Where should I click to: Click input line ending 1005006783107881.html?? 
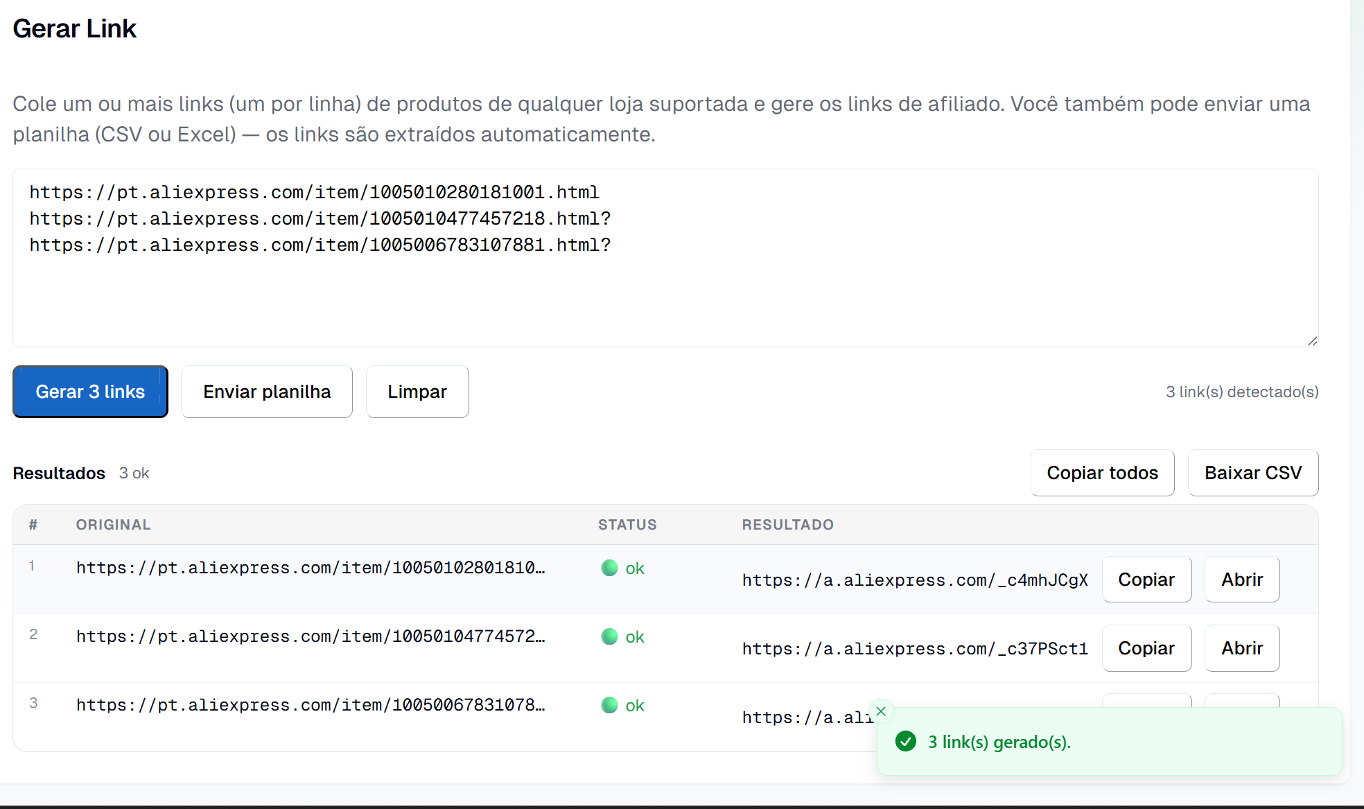[x=320, y=245]
